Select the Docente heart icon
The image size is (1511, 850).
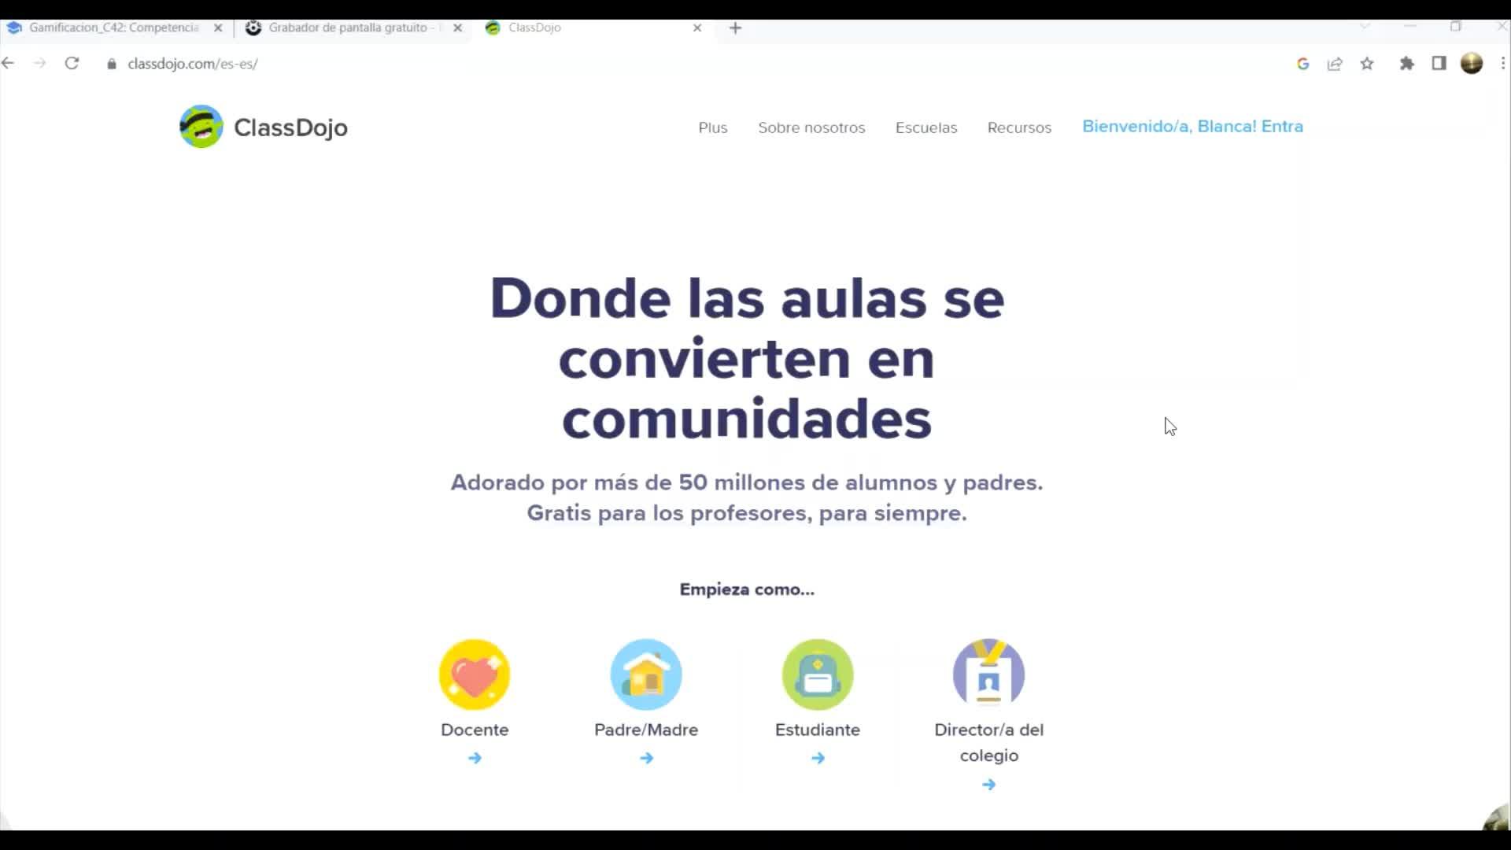point(475,674)
